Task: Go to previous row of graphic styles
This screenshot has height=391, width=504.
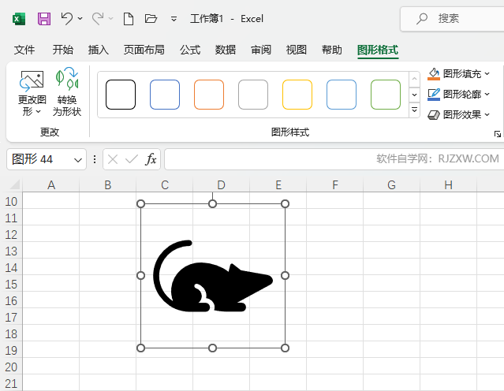Action: coord(414,79)
